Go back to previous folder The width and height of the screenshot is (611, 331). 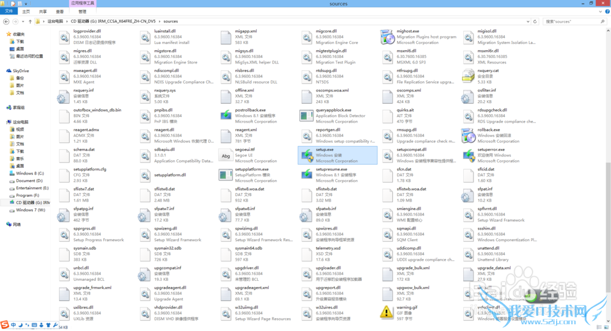pos(6,21)
